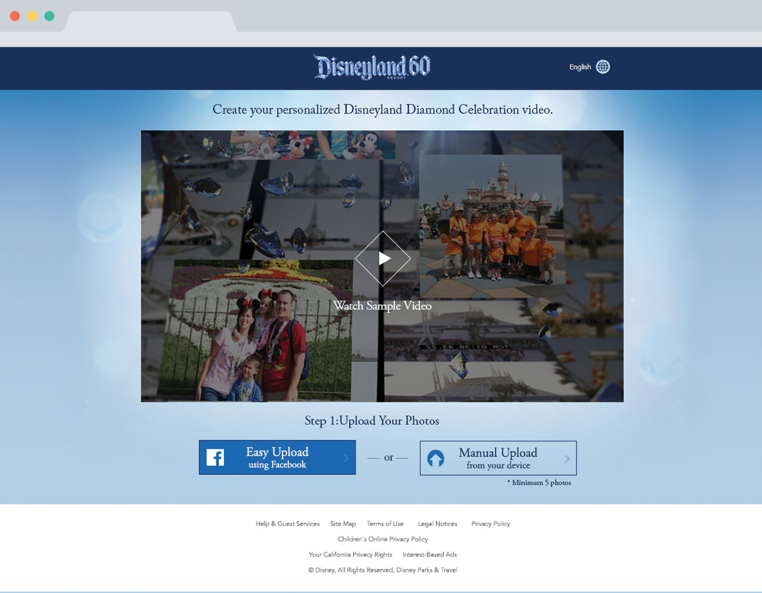Image resolution: width=762 pixels, height=593 pixels.
Task: Open the Privacy Policy link
Action: [x=490, y=523]
